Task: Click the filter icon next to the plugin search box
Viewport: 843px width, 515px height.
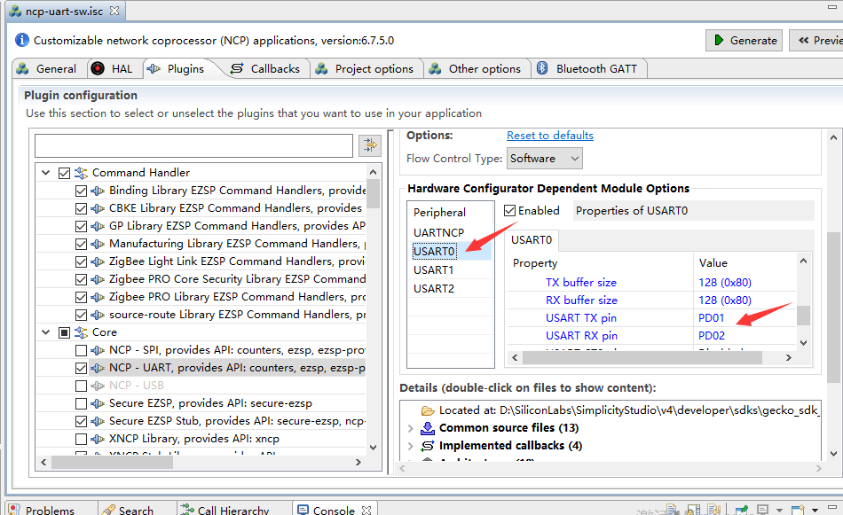Action: coord(370,144)
